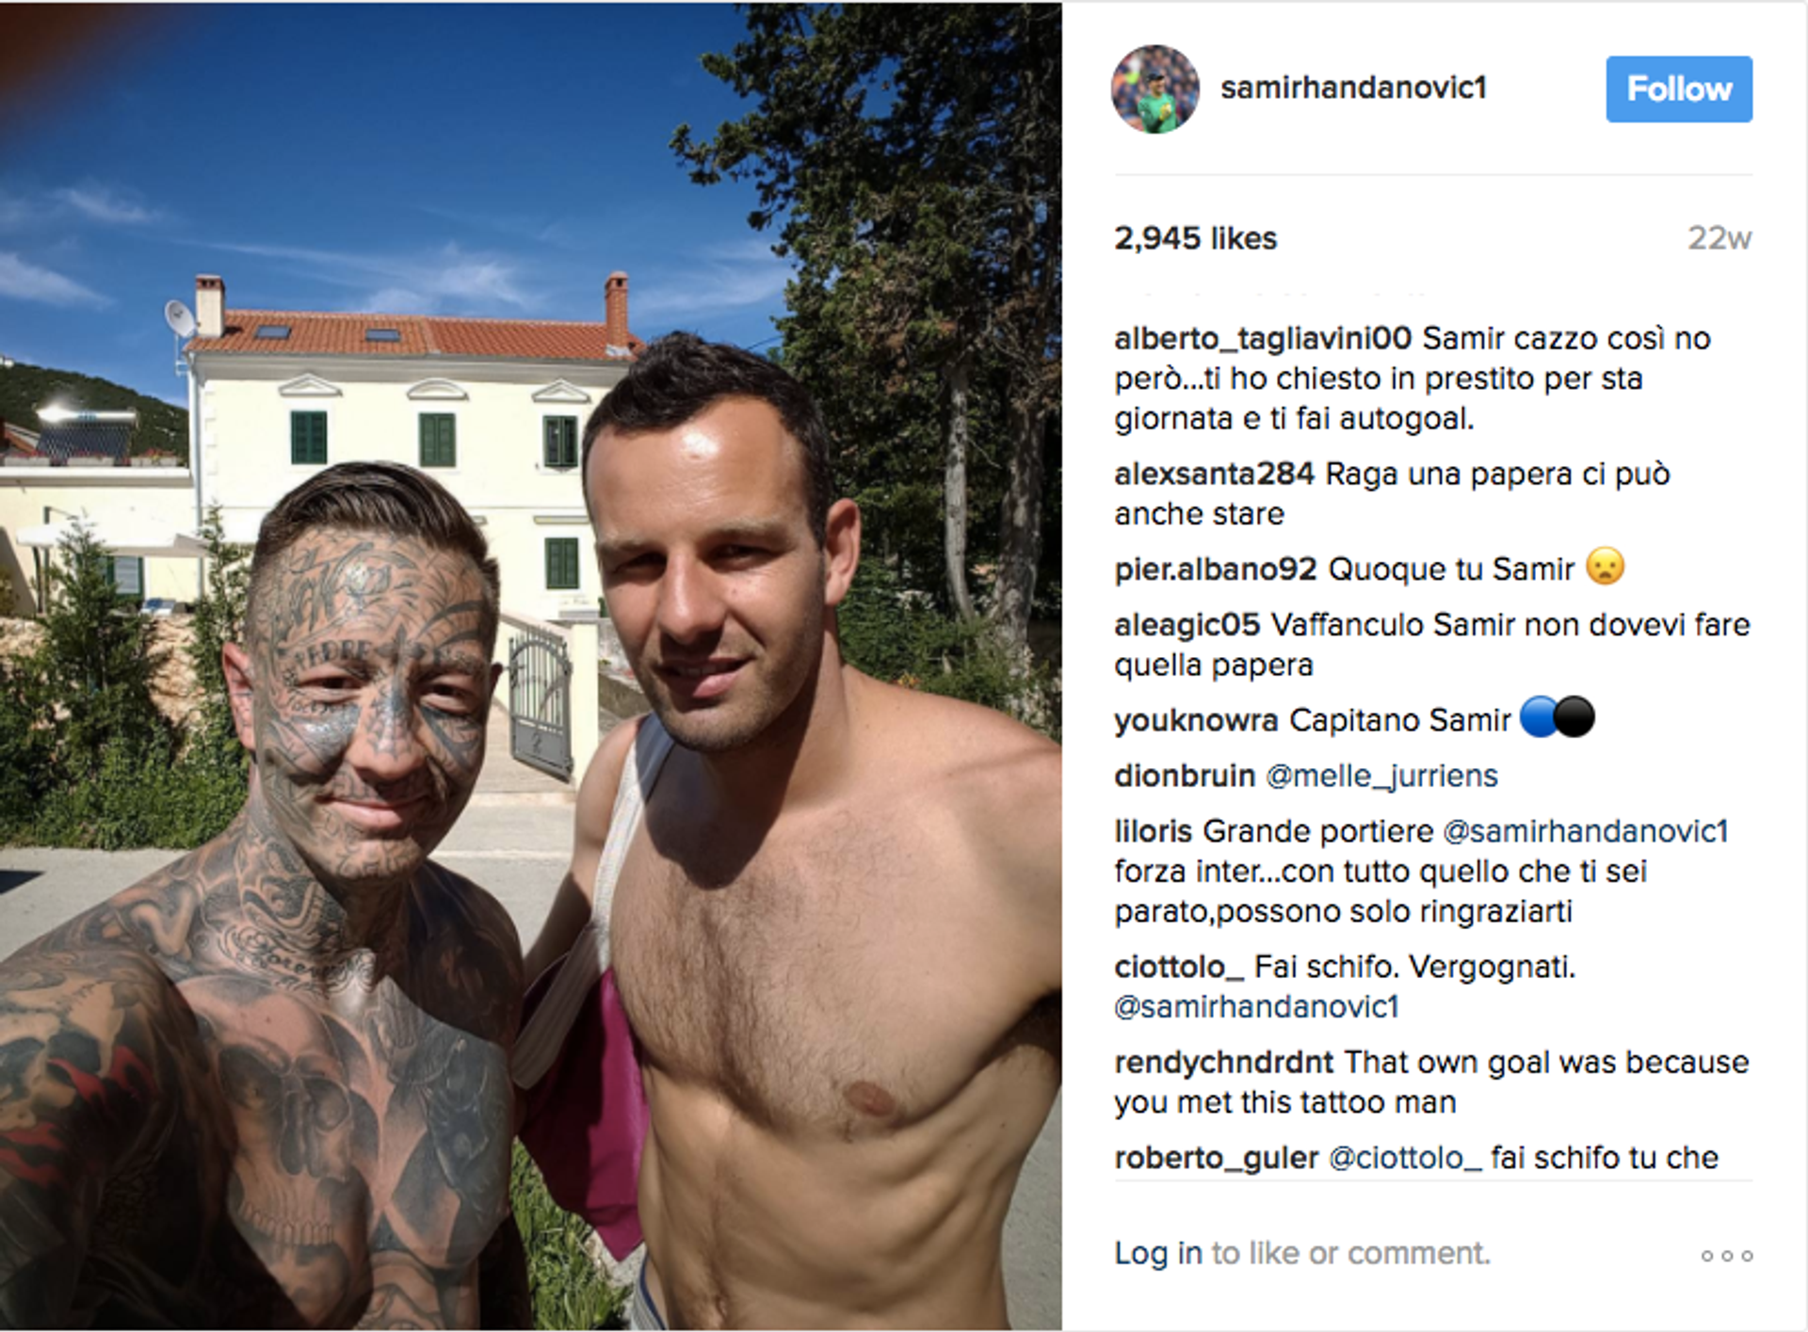The width and height of the screenshot is (1808, 1332).
Task: Visit rendychndrdnt's profile
Action: [x=1223, y=1062]
